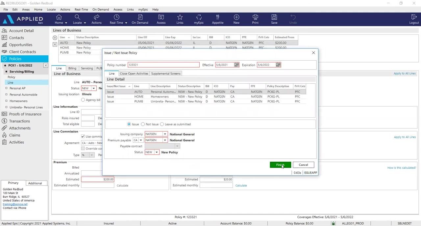421x226 pixels.
Task: Open the Areas menu
Action: (26, 10)
